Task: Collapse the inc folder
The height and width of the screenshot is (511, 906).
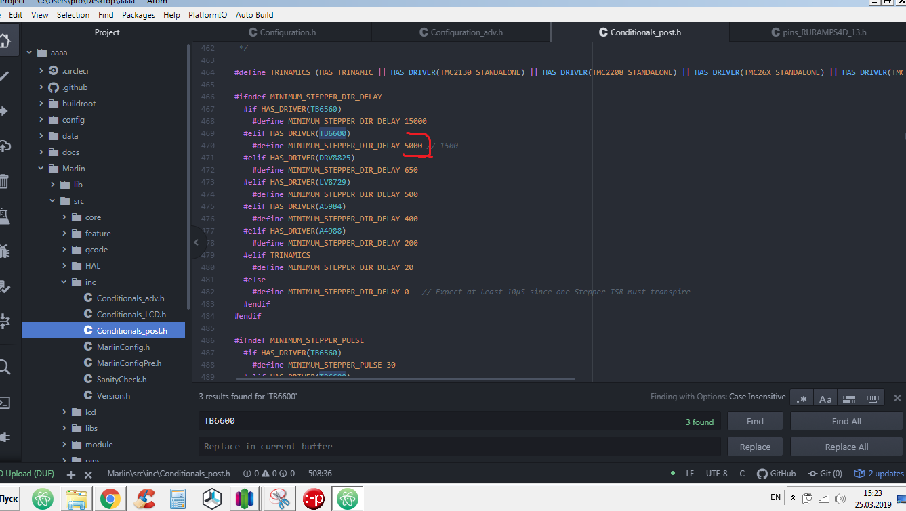Action: [64, 282]
